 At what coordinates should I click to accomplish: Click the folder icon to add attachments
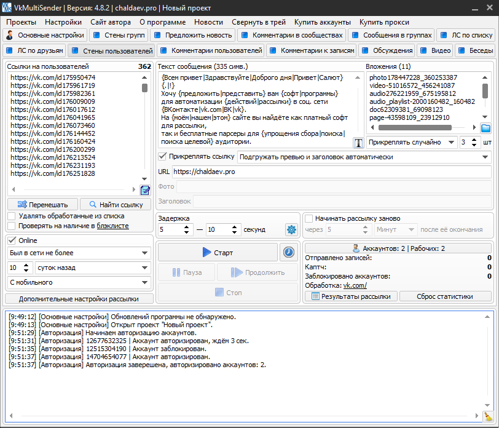pos(486,128)
